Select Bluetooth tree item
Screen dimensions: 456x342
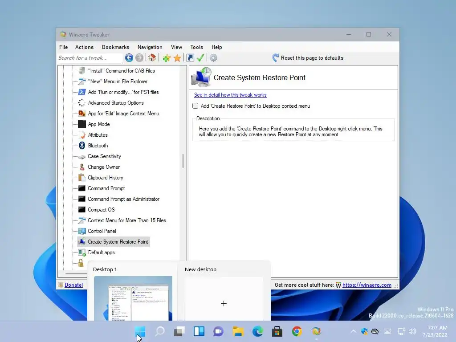(98, 146)
